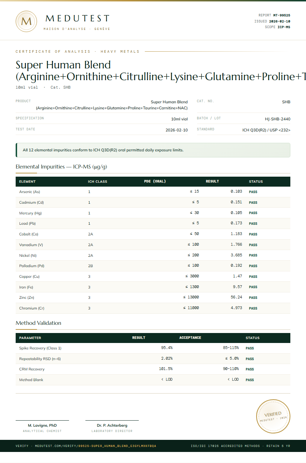This screenshot has width=306, height=463.
Task: Click the Chromium result 4.973
Action: click(x=236, y=308)
